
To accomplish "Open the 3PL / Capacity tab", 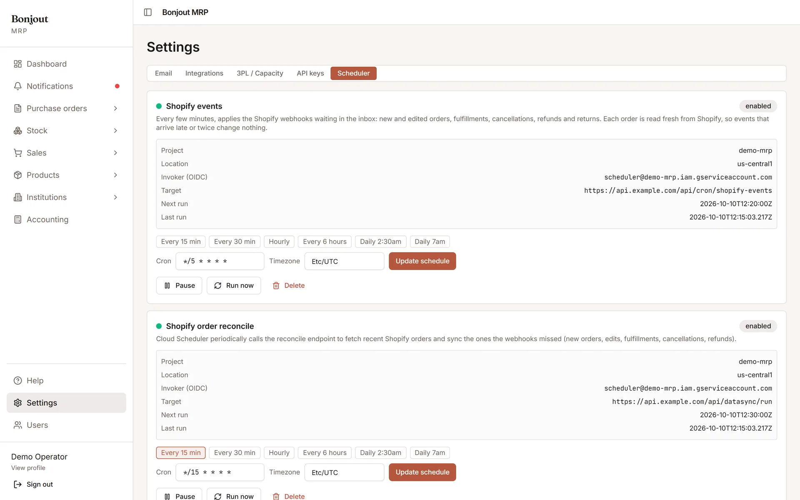I will [x=260, y=73].
